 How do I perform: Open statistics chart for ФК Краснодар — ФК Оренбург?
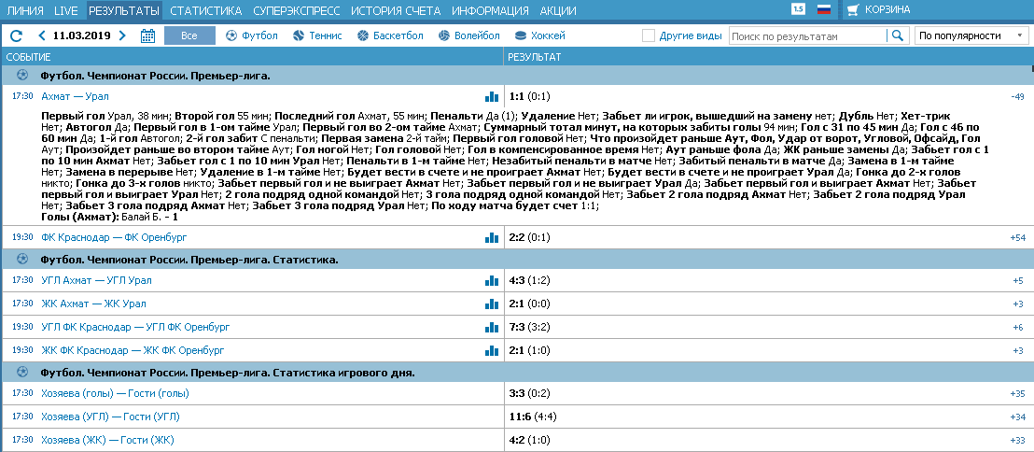tap(492, 237)
